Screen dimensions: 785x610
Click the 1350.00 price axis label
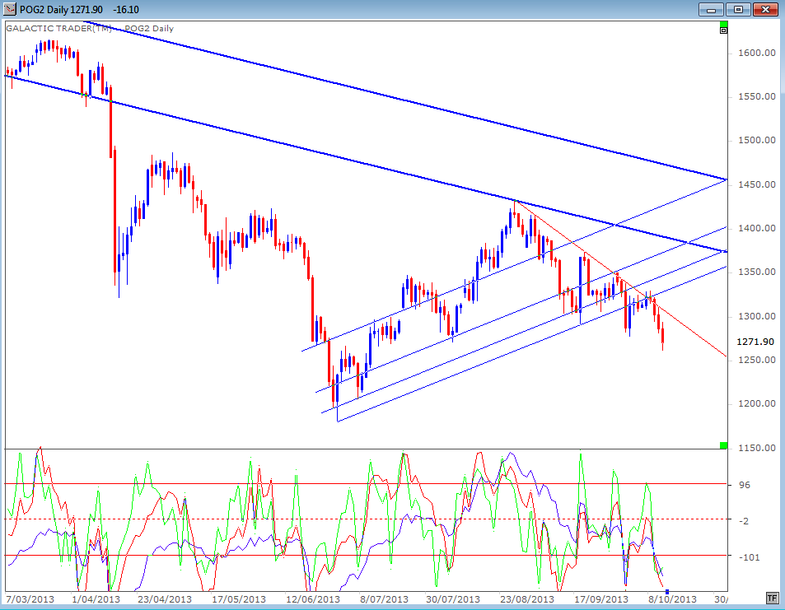(x=757, y=272)
